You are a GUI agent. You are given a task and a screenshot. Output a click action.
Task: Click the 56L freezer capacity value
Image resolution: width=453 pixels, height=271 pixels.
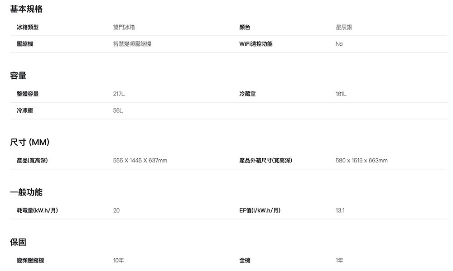click(118, 111)
